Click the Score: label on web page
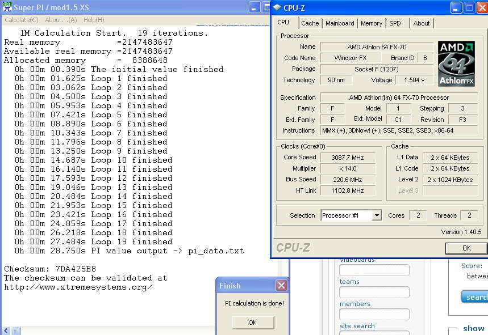Viewport: 488px width, 335px height. pyautogui.click(x=472, y=266)
